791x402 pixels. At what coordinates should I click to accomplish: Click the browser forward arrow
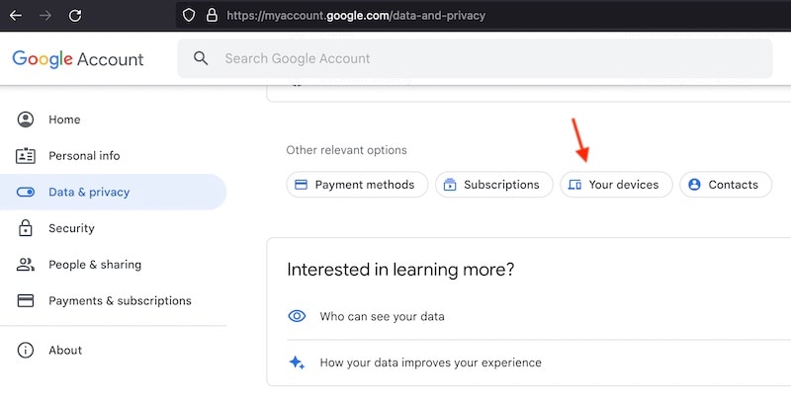45,16
